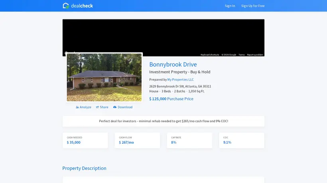Click the 'Perfect deal for investors' summary
This screenshot has height=183, width=327.
(163, 121)
